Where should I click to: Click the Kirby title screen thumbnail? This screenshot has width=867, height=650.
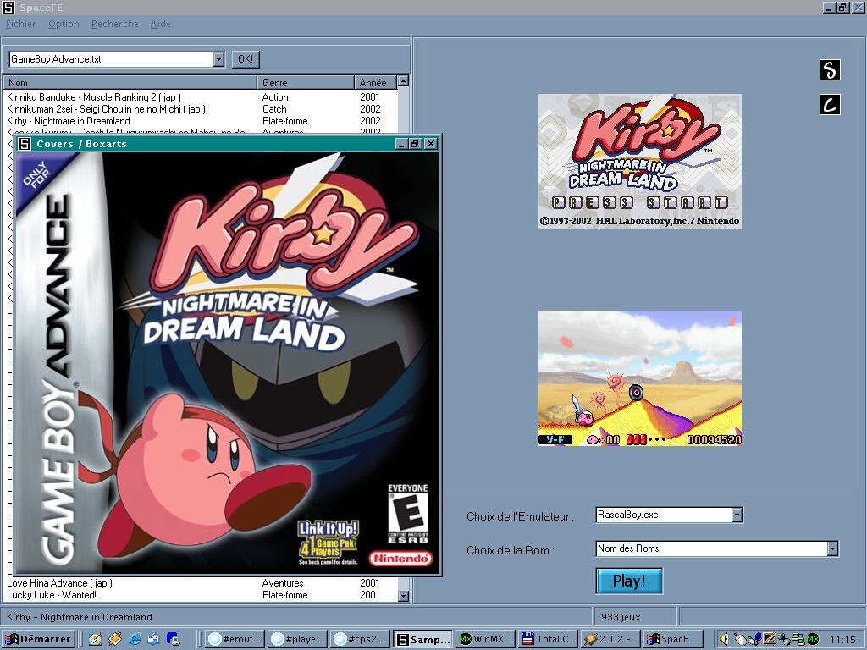(640, 162)
